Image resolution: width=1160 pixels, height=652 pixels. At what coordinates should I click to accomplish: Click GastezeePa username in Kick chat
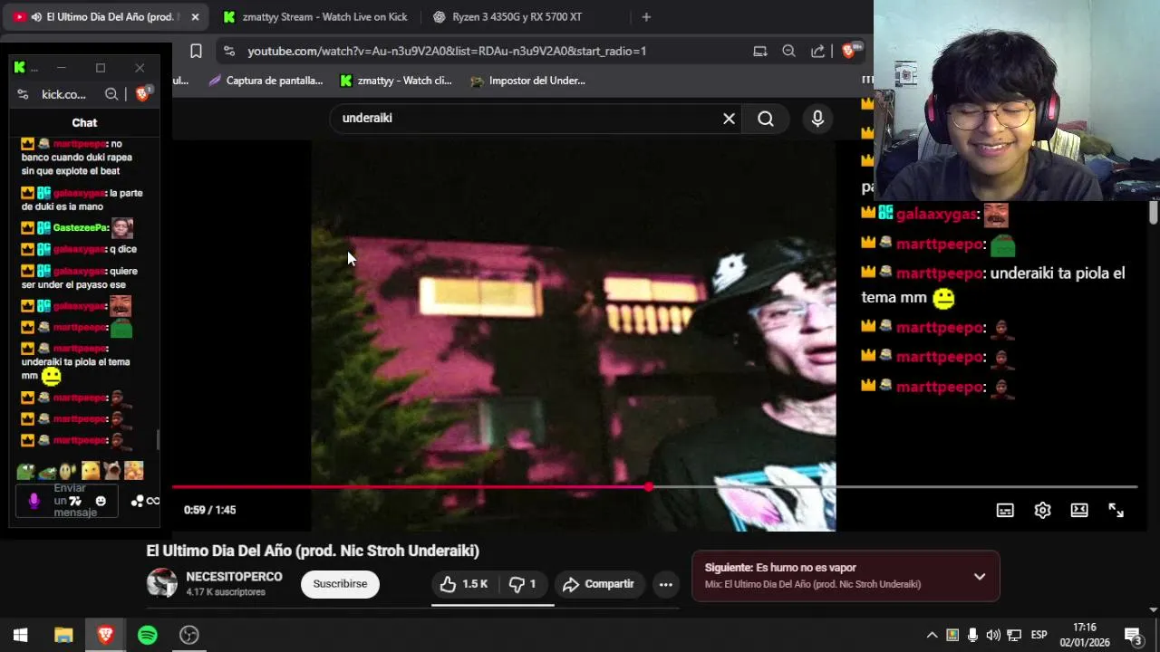click(x=81, y=228)
